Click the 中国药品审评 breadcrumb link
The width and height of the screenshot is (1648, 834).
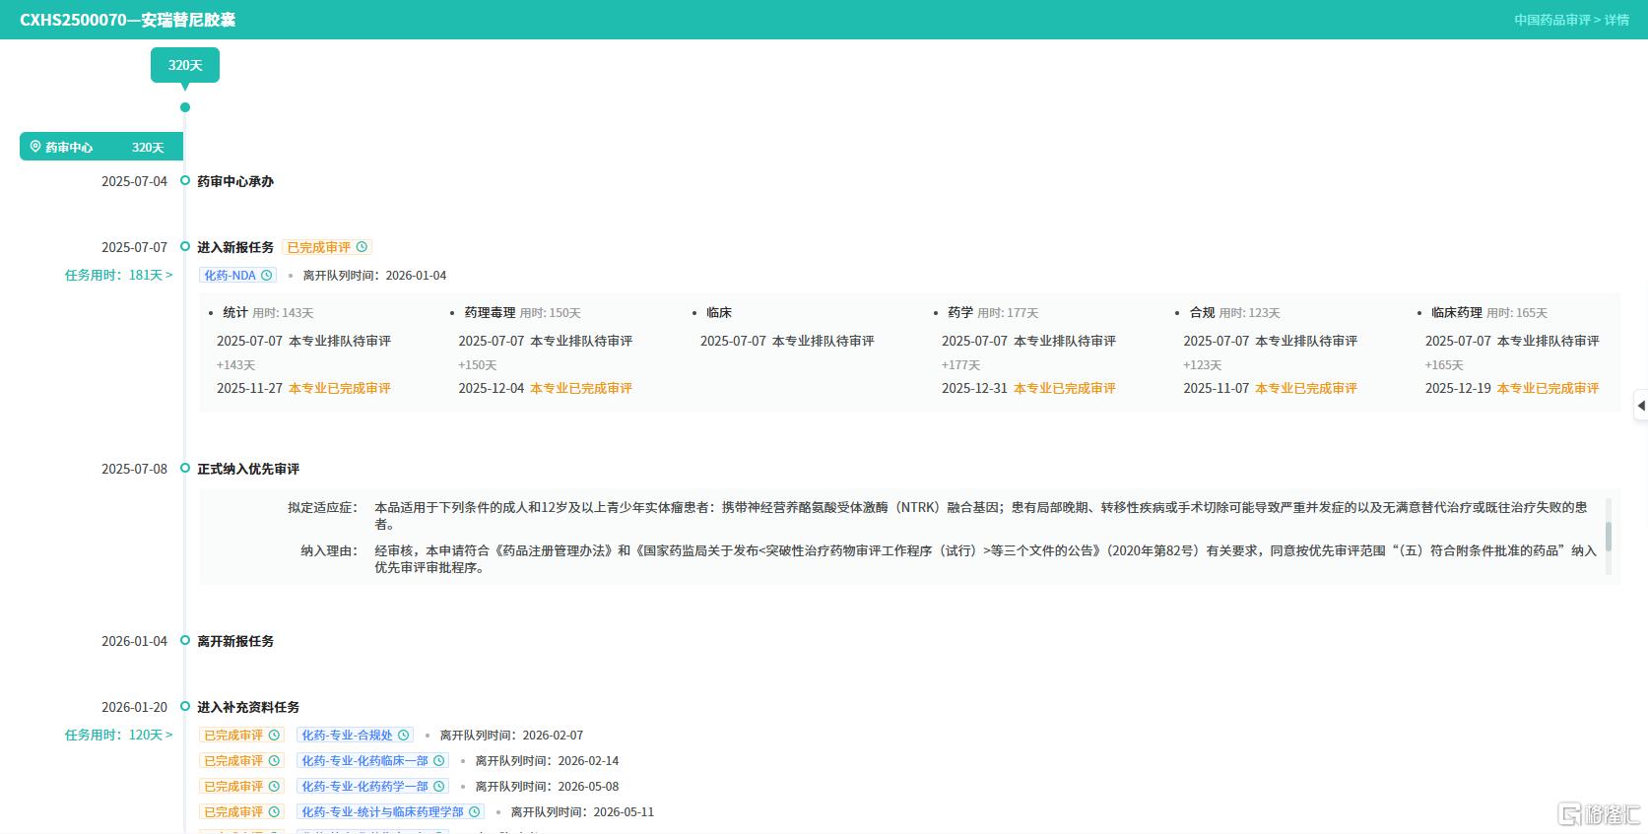point(1551,20)
